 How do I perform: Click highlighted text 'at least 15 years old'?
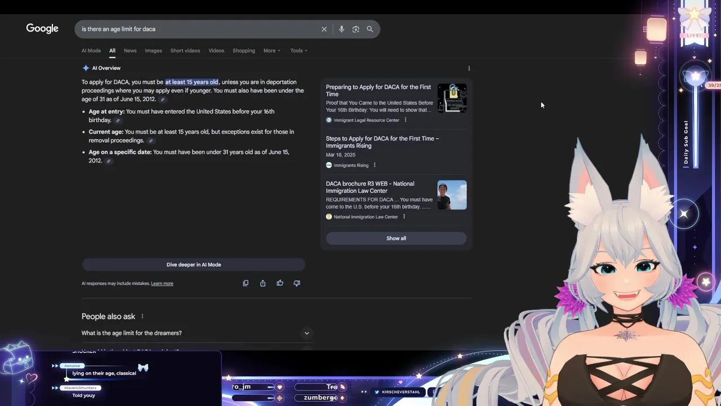pos(192,82)
